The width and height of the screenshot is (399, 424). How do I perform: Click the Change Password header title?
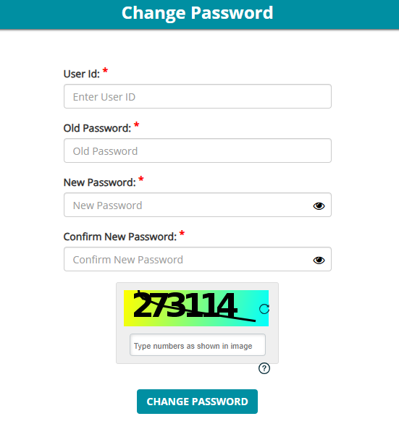(198, 13)
